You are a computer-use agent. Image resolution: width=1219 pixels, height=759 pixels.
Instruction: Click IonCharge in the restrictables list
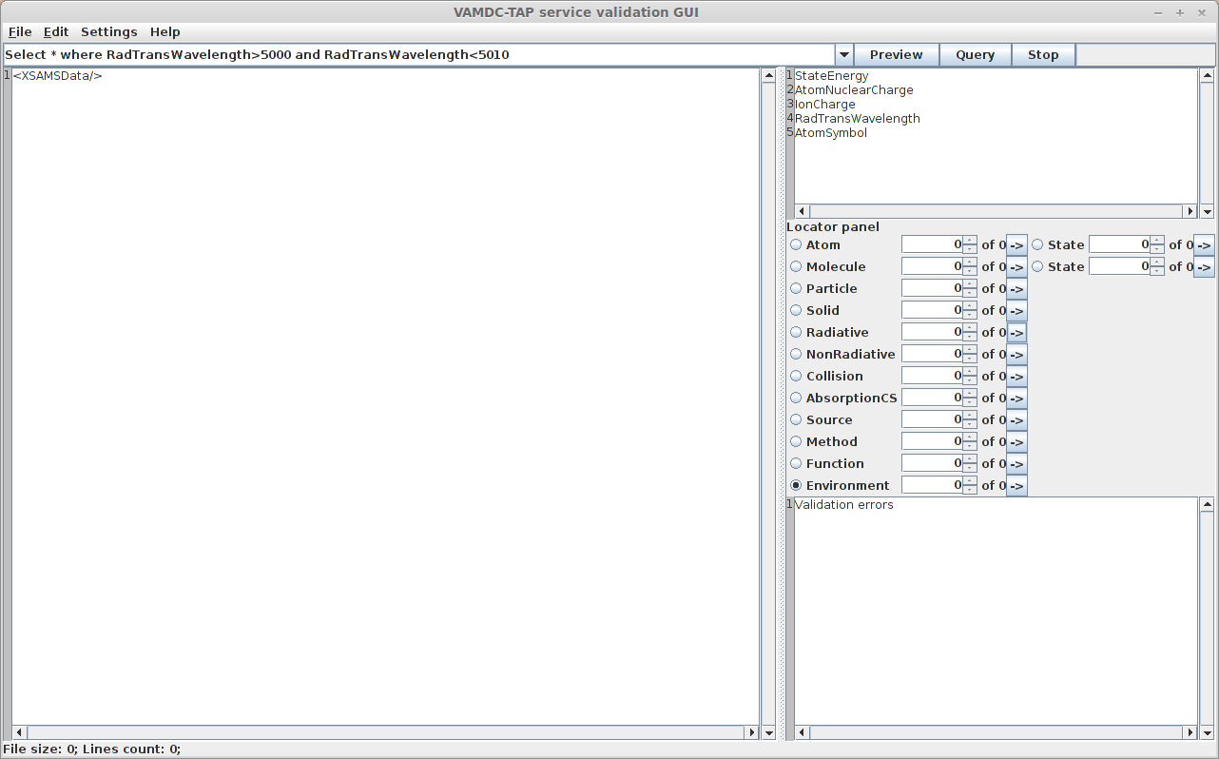point(825,105)
